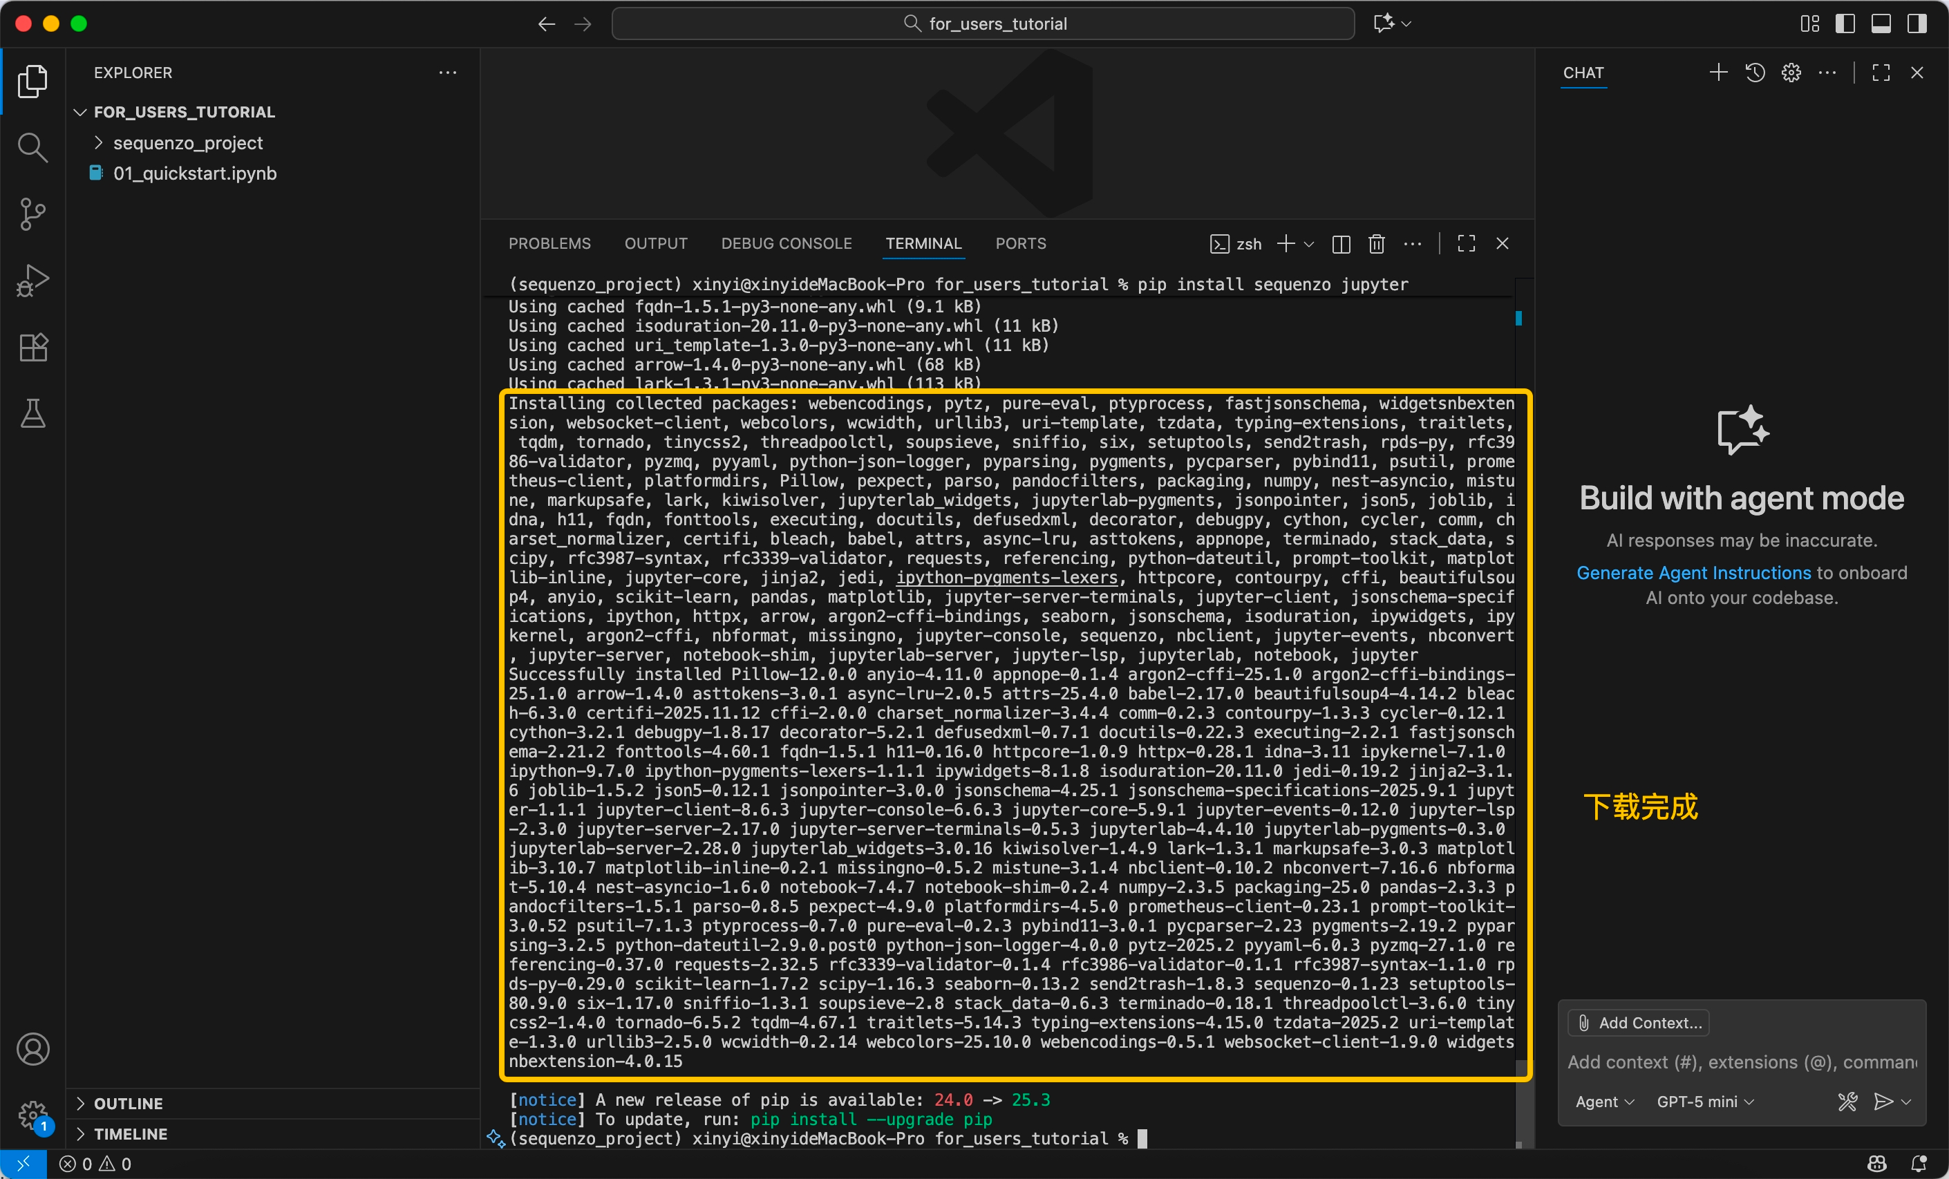The height and width of the screenshot is (1179, 1949).
Task: Click the chat message input field
Action: 1740,1062
